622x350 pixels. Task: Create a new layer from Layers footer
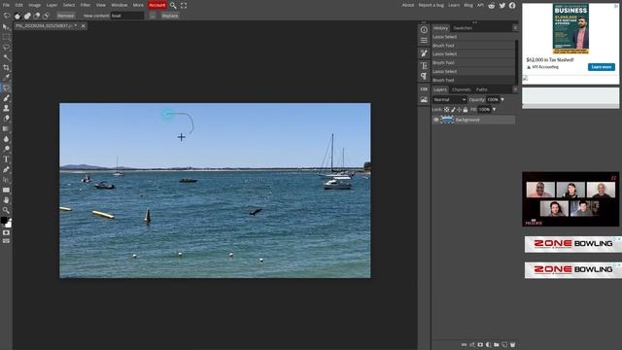click(x=504, y=345)
